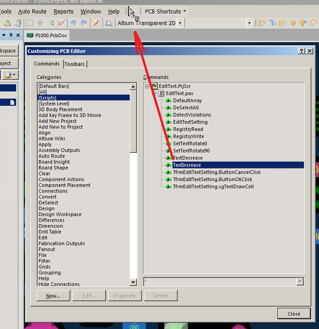Viewport: 319px width, 329px height.
Task: Click the Categories list scrollbar thumb
Action: 133,121
